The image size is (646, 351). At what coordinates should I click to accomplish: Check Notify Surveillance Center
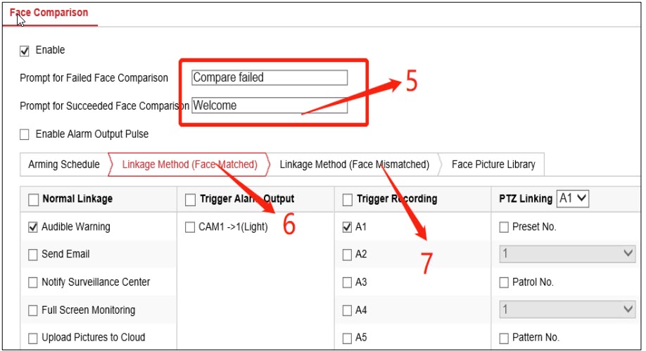pyautogui.click(x=33, y=282)
